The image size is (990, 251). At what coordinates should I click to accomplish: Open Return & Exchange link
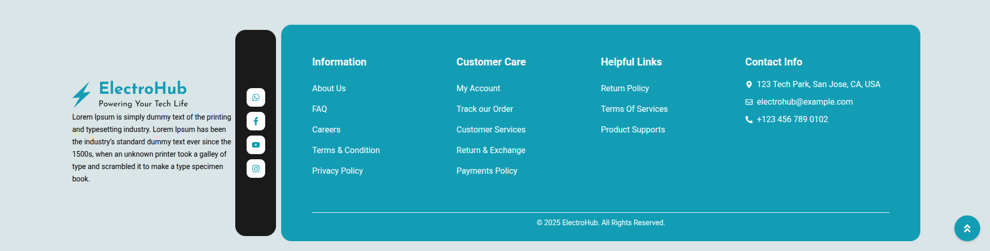point(491,150)
